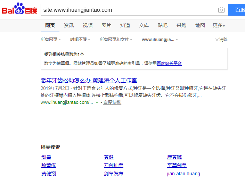Open the 百度快照 cached link
This screenshot has width=245, height=192.
click(x=112, y=102)
